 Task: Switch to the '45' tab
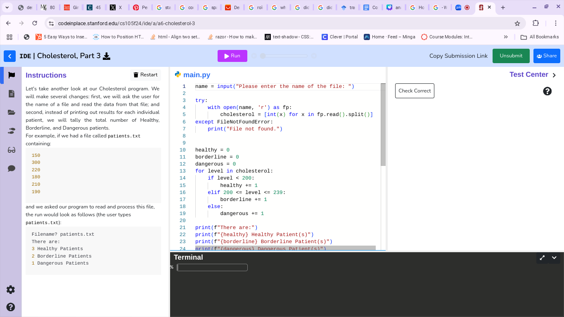pyautogui.click(x=94, y=7)
